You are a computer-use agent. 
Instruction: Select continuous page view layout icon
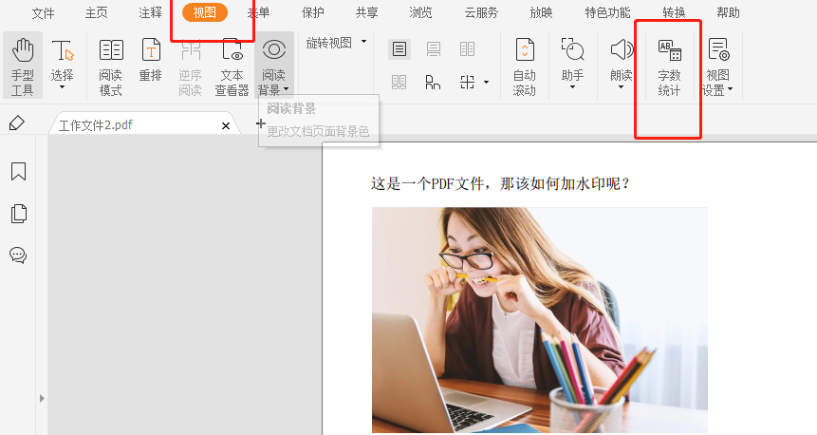[434, 49]
